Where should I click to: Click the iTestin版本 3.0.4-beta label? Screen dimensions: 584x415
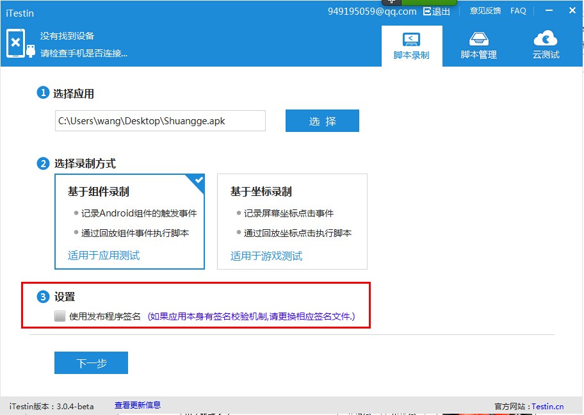(x=52, y=407)
